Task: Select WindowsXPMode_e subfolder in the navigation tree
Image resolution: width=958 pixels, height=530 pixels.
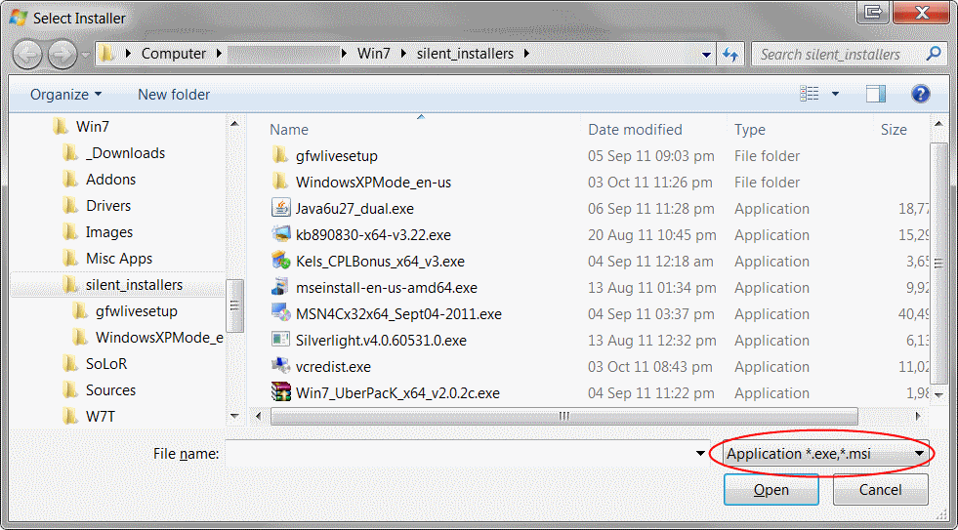Action: (159, 338)
